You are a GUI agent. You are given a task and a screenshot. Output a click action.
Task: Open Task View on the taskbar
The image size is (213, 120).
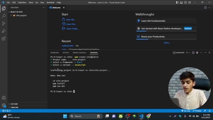pyautogui.click(x=107, y=116)
